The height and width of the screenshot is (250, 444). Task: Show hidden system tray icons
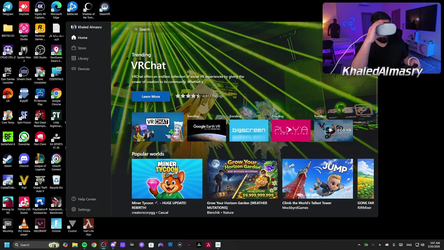(x=359, y=245)
